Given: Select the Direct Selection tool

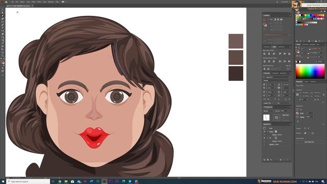Looking at the screenshot, I should tap(3, 13).
